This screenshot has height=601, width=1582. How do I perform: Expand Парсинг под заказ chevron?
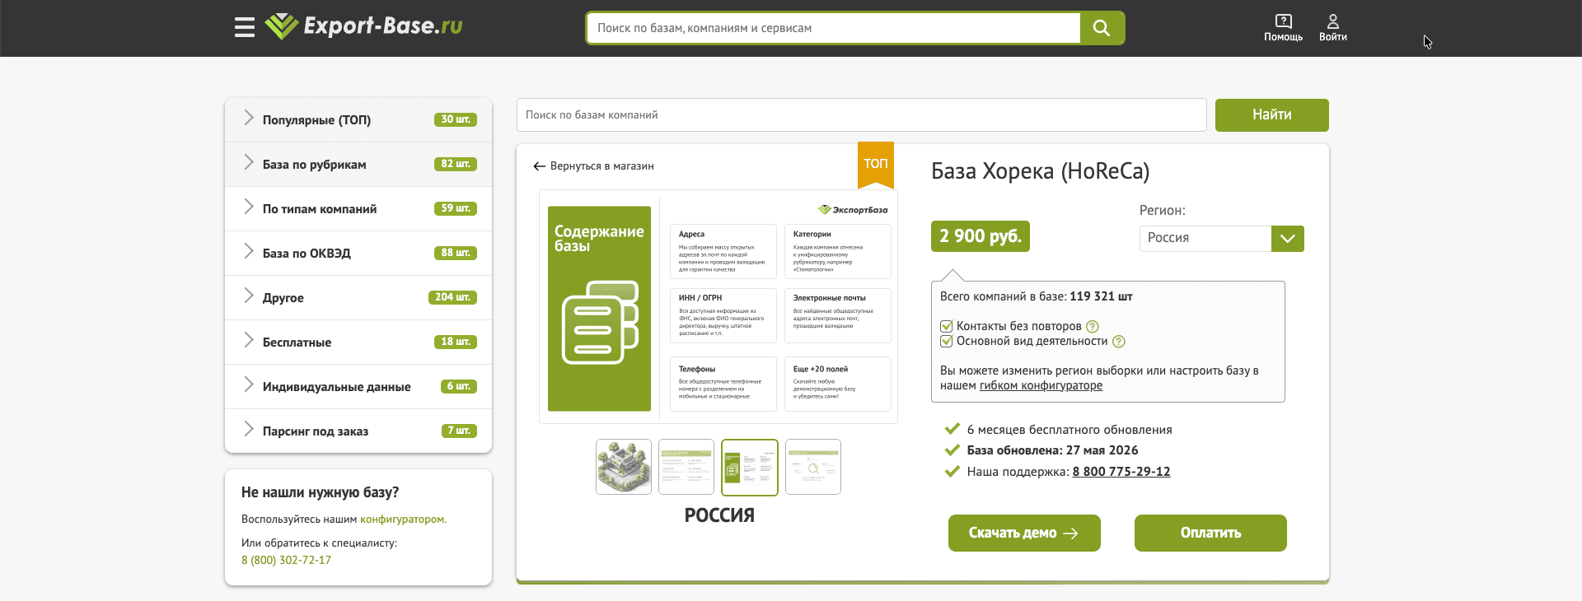[248, 430]
